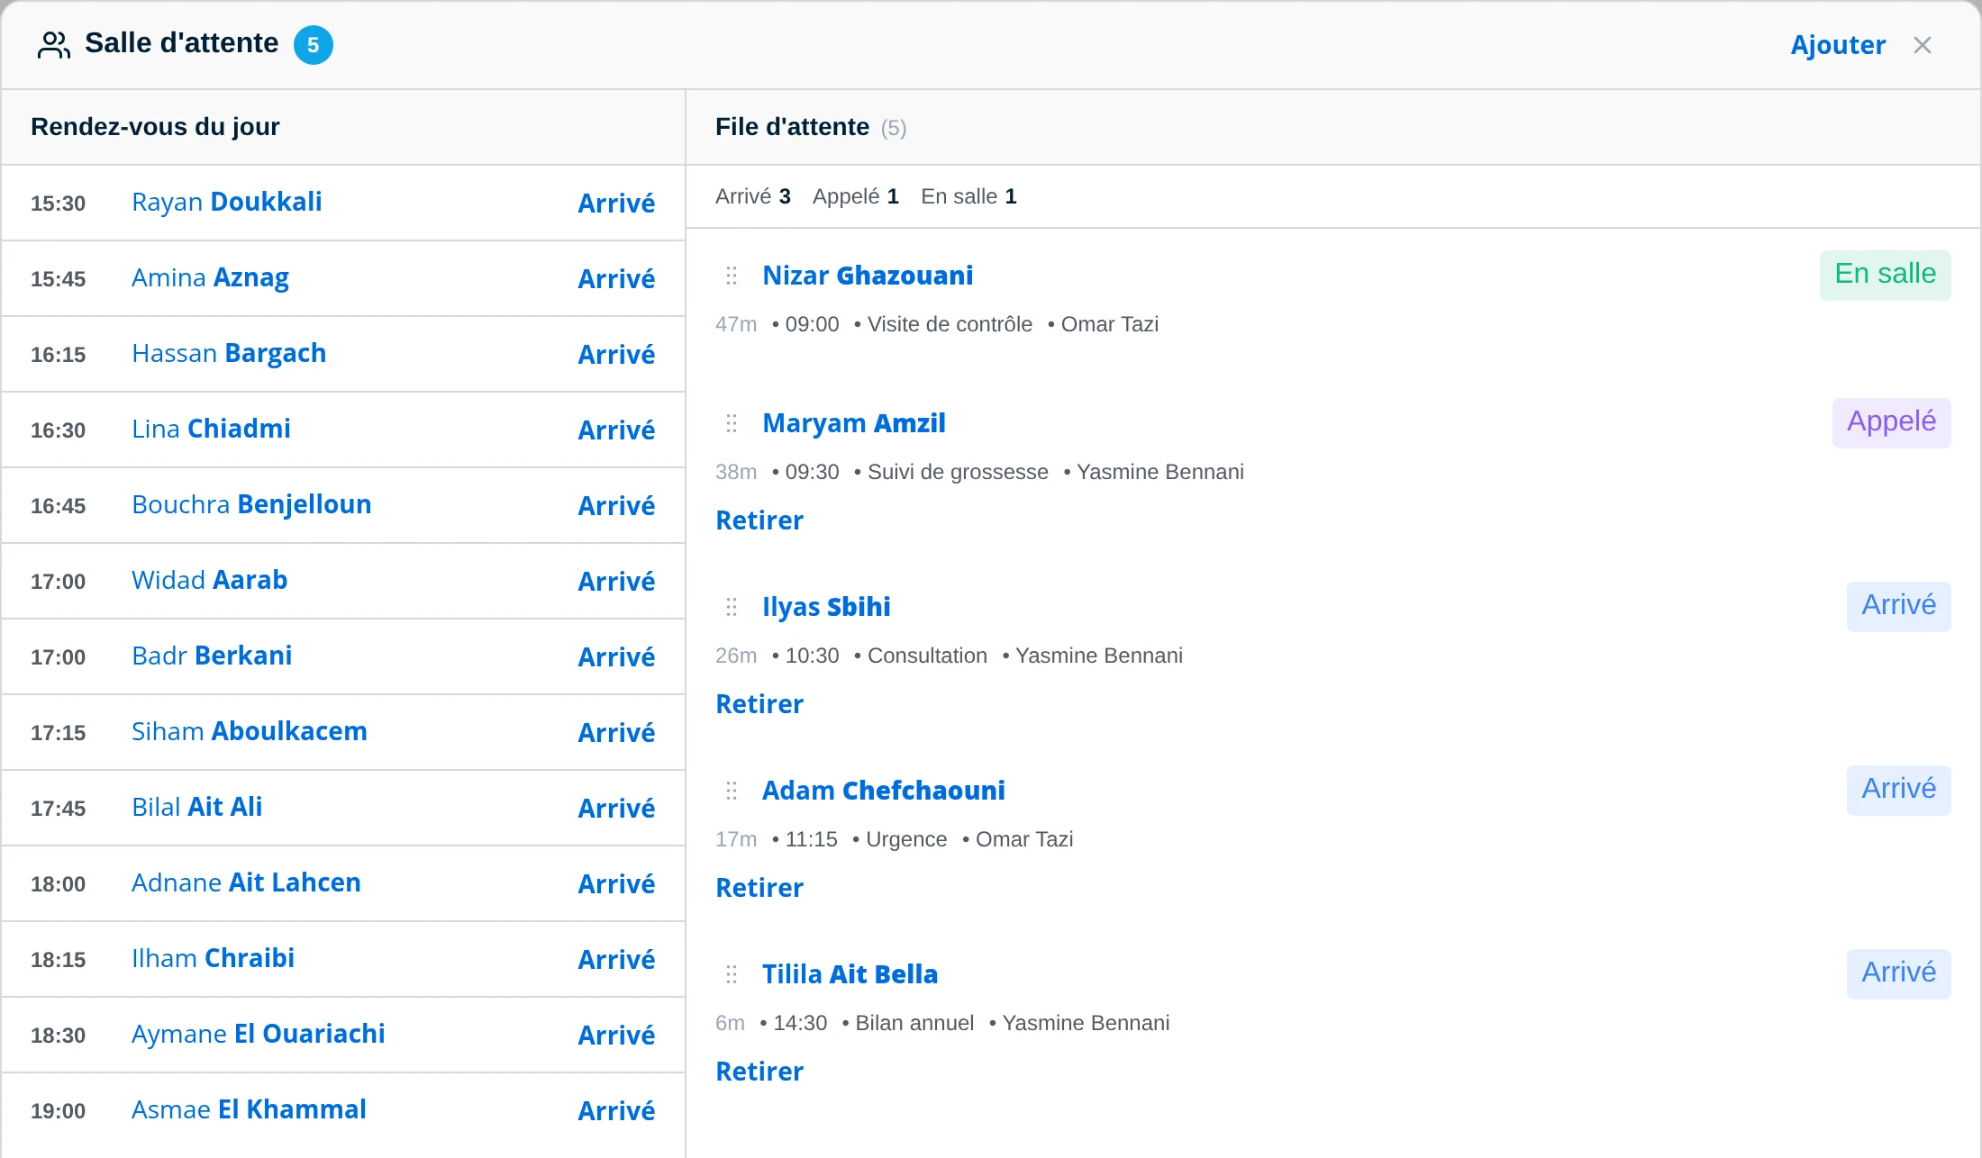Click the En salle status badge
The image size is (1982, 1158).
pos(1886,275)
